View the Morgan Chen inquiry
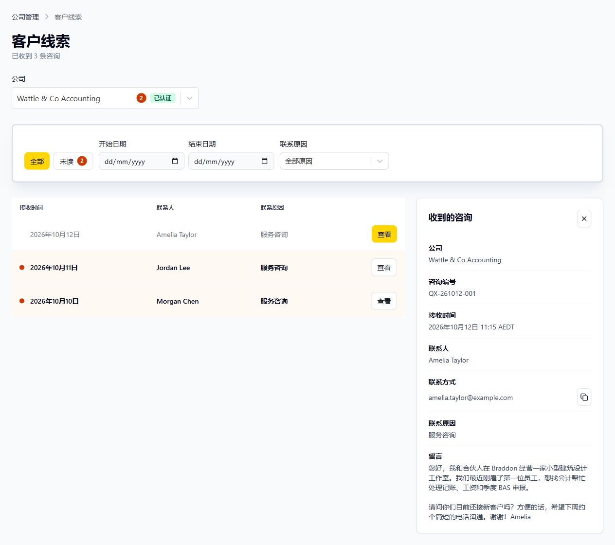The image size is (615, 545). pos(384,301)
